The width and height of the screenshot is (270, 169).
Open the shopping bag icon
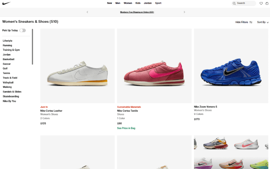[267, 3]
